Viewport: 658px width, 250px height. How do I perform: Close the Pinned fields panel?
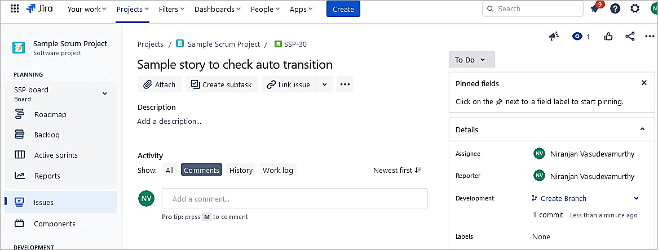click(x=644, y=83)
